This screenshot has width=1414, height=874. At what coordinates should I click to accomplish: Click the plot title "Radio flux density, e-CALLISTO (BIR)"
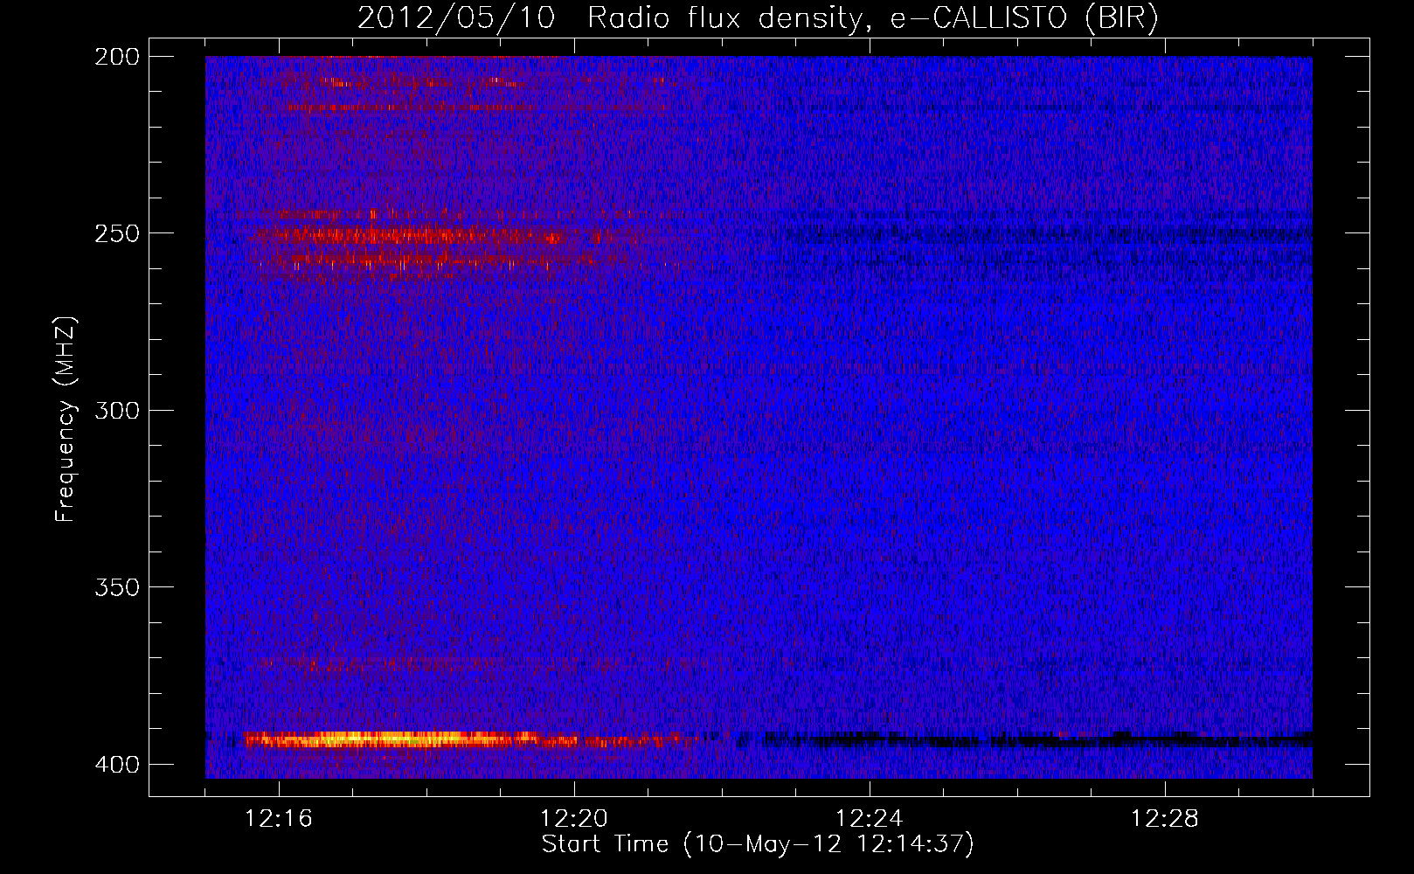[x=872, y=18]
